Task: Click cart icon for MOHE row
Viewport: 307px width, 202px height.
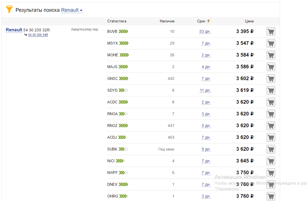Action: point(270,55)
